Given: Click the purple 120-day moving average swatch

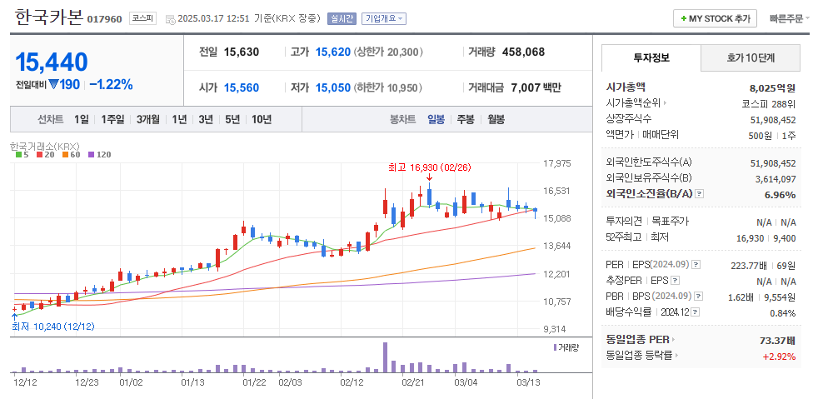Looking at the screenshot, I should click(92, 154).
